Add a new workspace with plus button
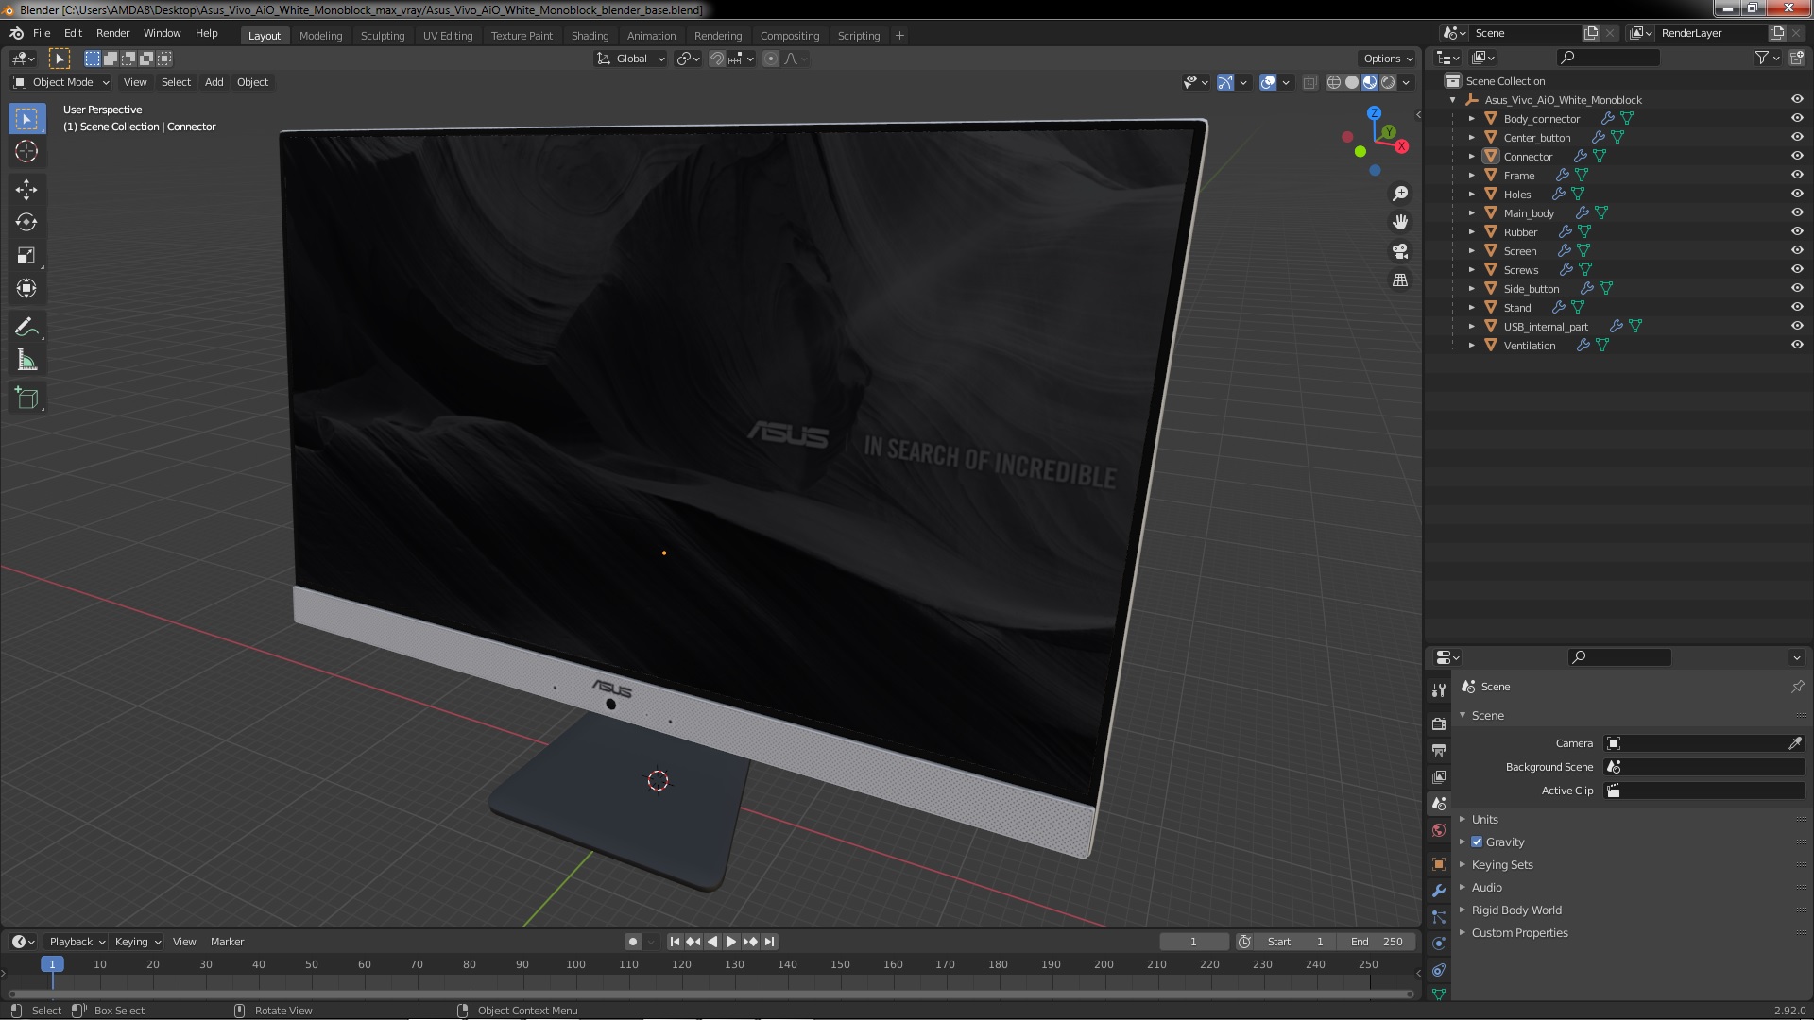1814x1020 pixels. pyautogui.click(x=899, y=36)
